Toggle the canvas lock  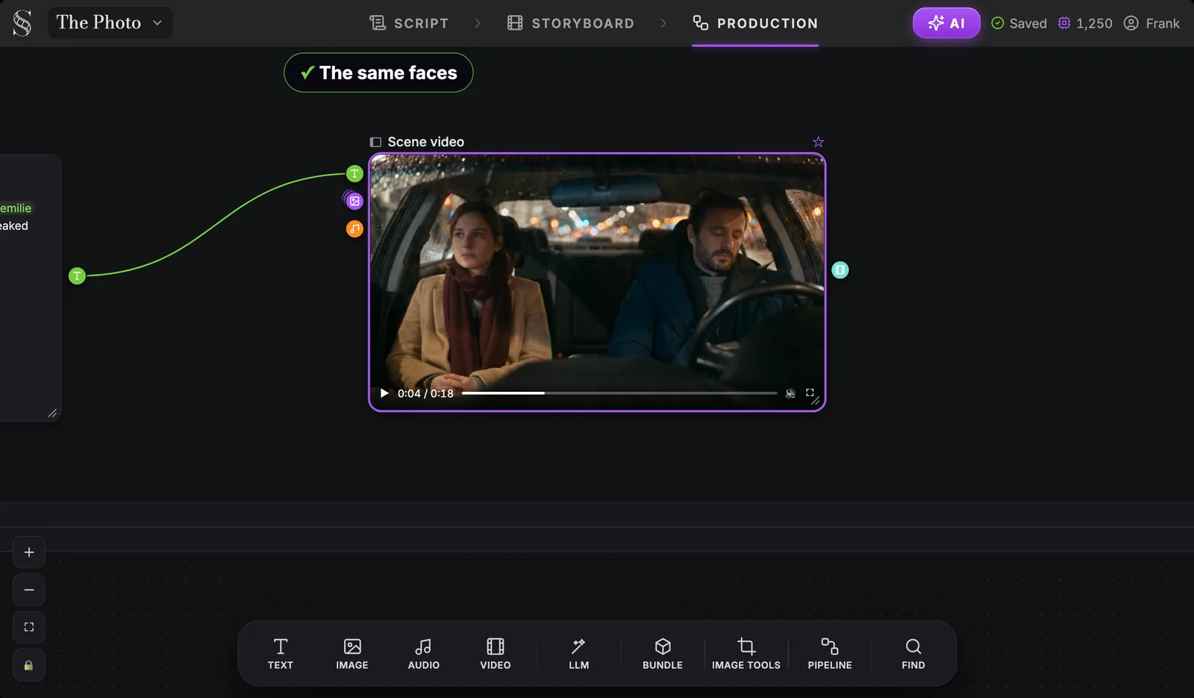[x=29, y=665]
